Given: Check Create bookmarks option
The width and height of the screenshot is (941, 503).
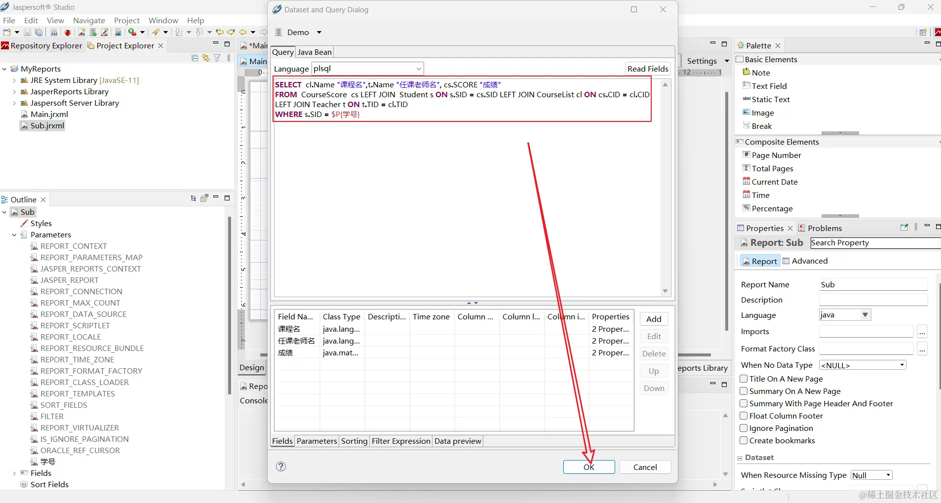Looking at the screenshot, I should point(744,440).
